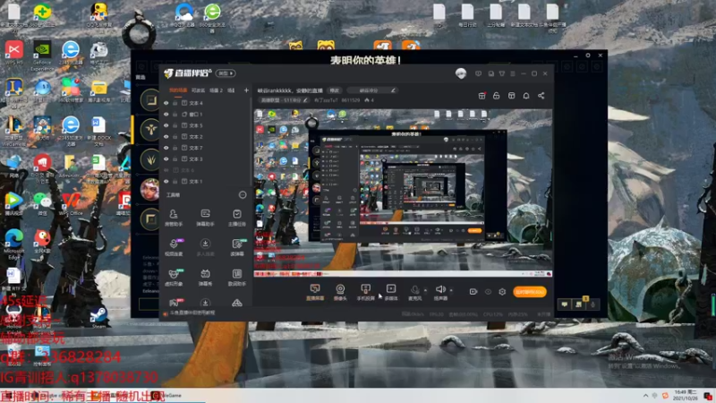Add a 手机投屏 phone cast source
This screenshot has height=403, width=716.
[x=365, y=292]
